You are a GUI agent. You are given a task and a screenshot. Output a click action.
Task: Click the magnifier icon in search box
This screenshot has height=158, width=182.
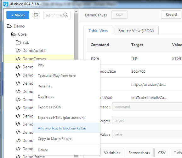point(65,15)
